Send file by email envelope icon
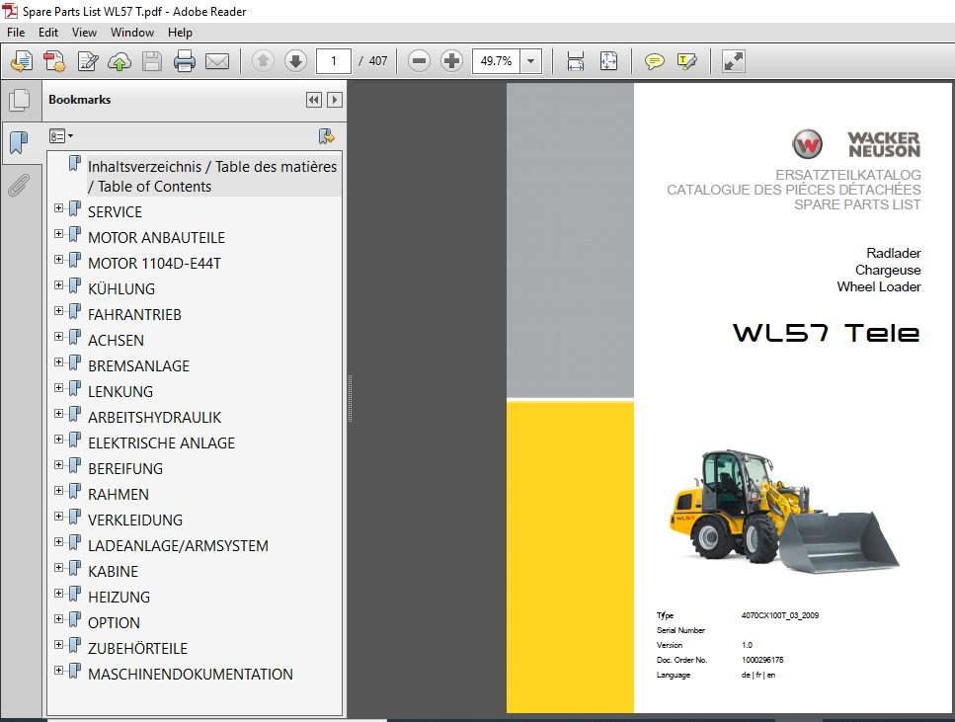Screen dimensions: 955x722 coord(217,61)
